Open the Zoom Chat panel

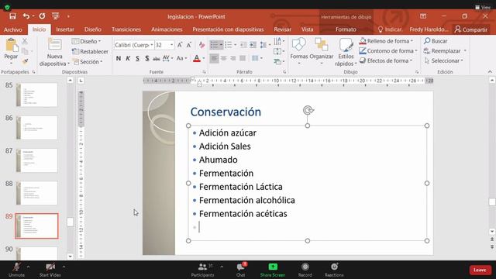click(241, 270)
